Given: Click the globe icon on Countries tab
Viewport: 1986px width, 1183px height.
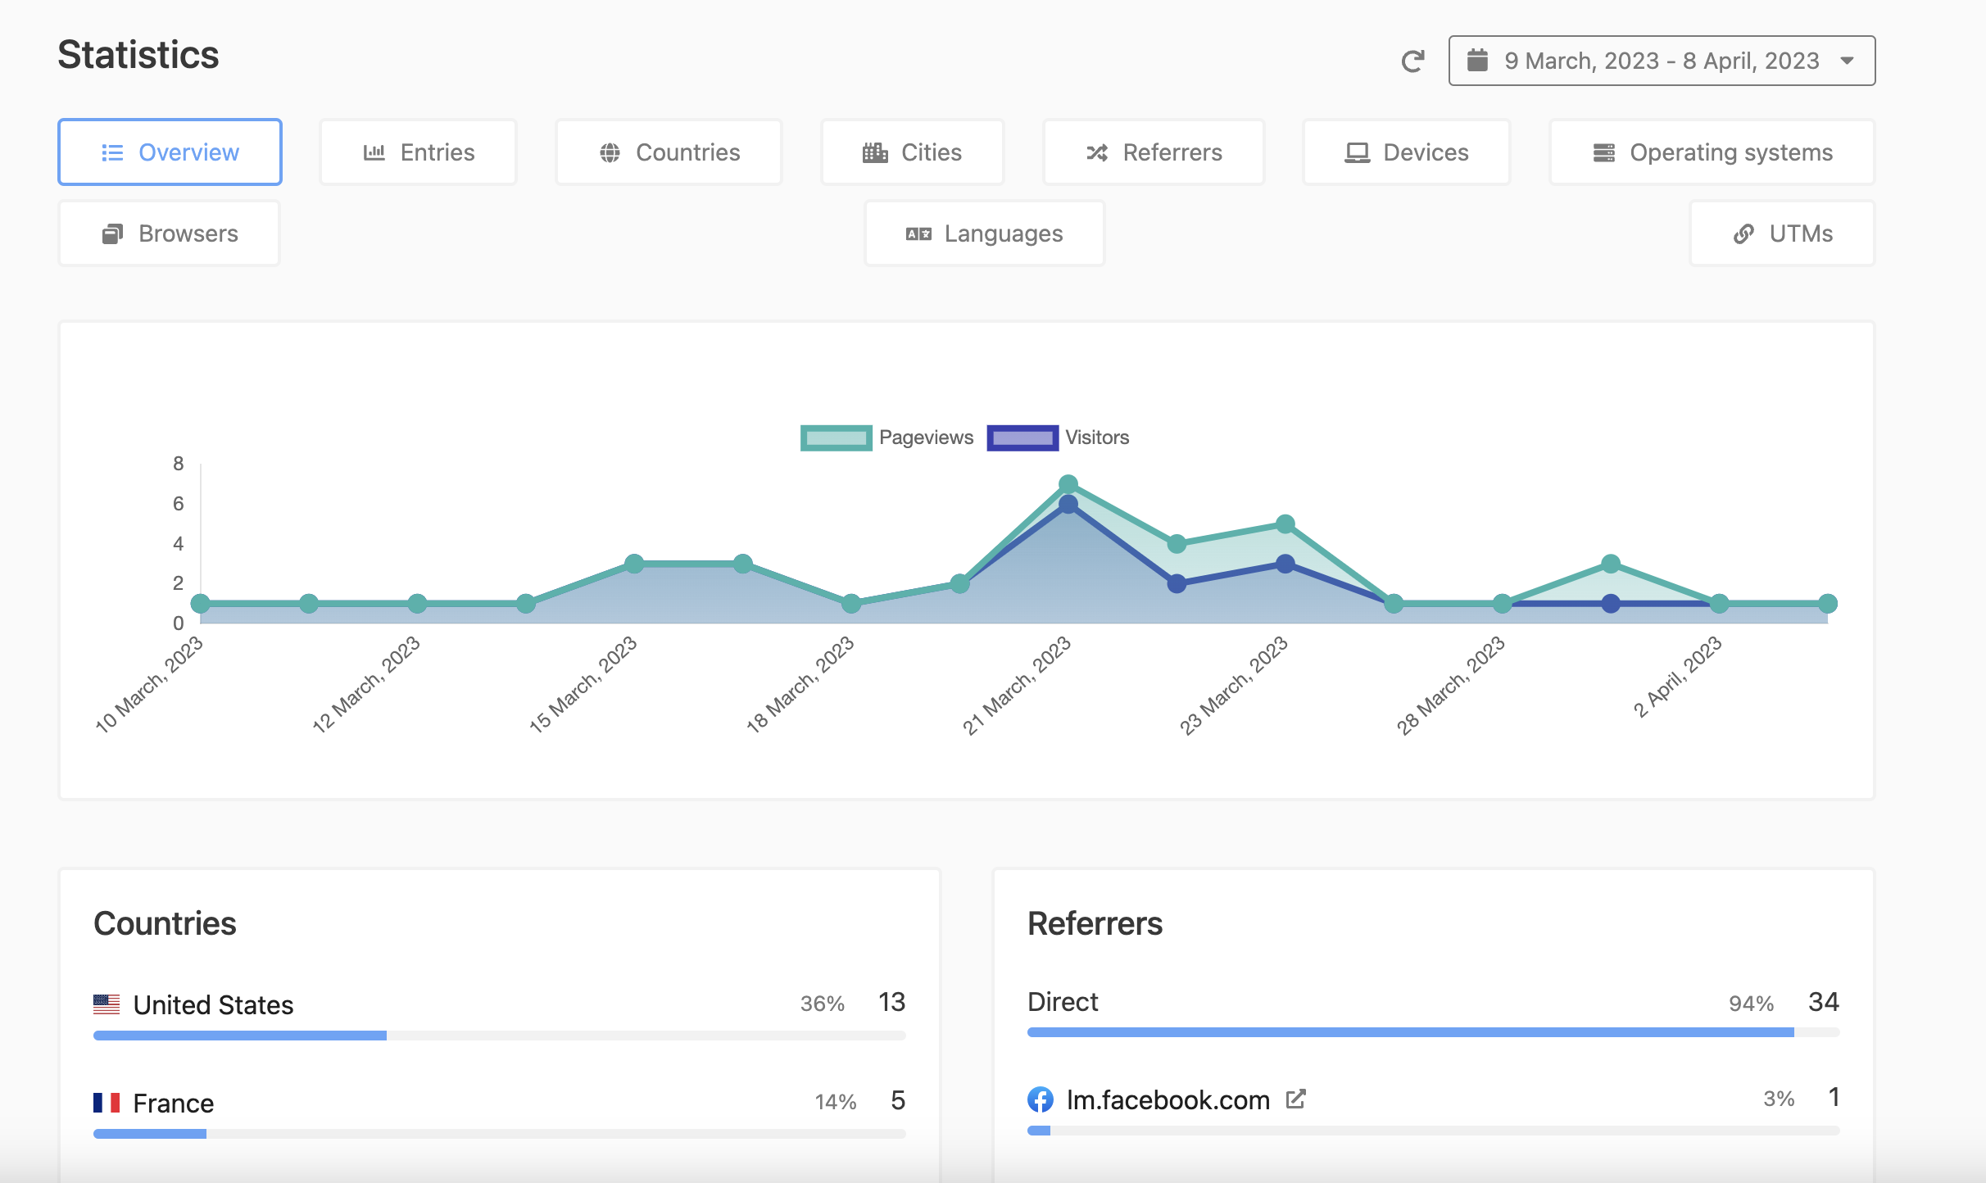Looking at the screenshot, I should click(610, 152).
